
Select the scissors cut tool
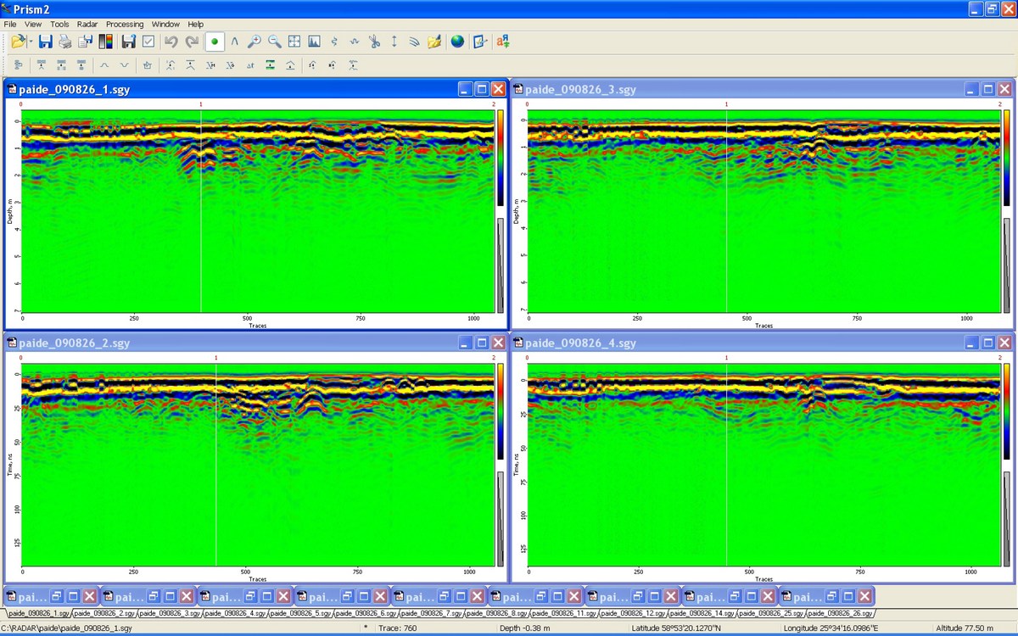coord(374,42)
